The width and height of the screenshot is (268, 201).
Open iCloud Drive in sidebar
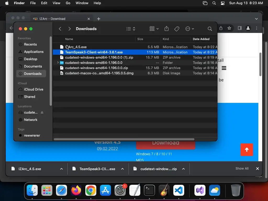click(31, 90)
